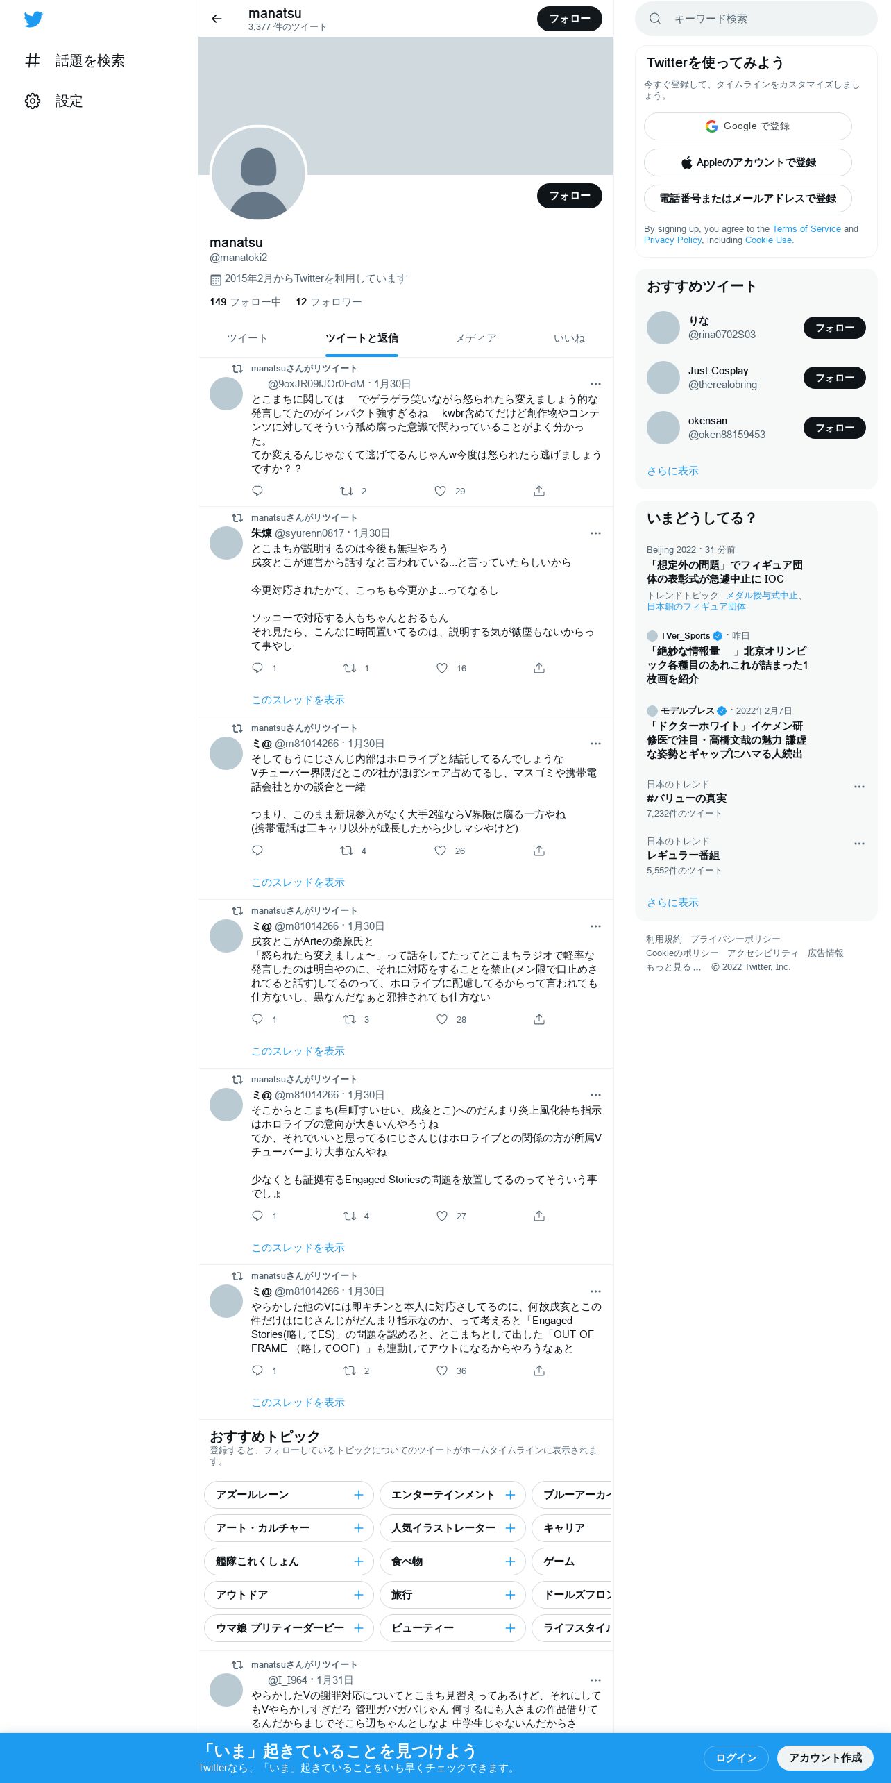The height and width of the screenshot is (1783, 891).
Task: Follow okensan @oken88159453
Action: tap(835, 428)
